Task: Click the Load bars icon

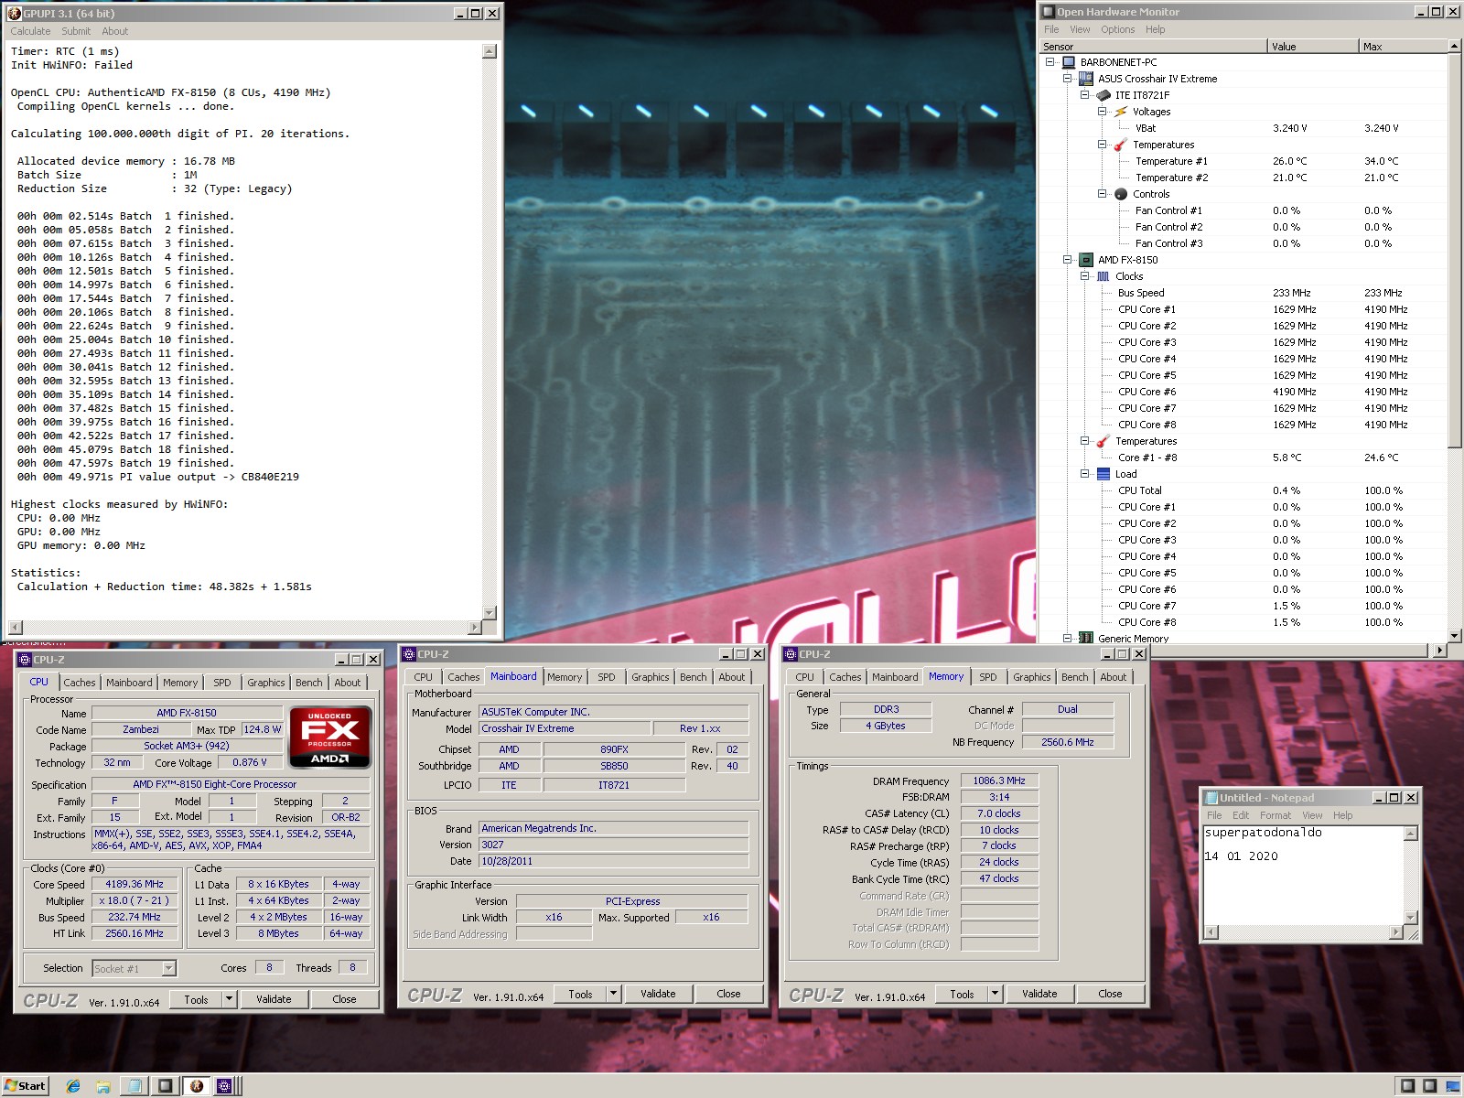Action: point(1103,474)
